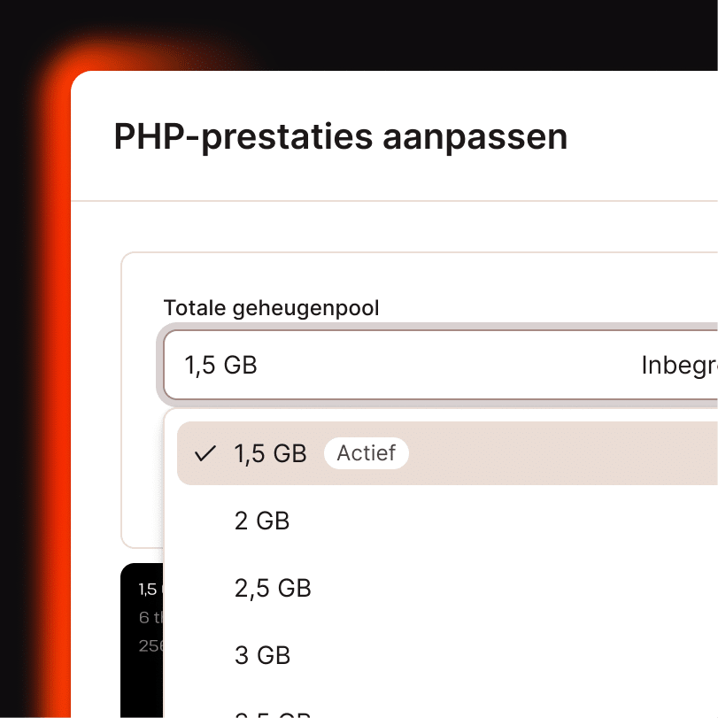
Task: Select the 2 GB memory option
Action: tap(262, 521)
